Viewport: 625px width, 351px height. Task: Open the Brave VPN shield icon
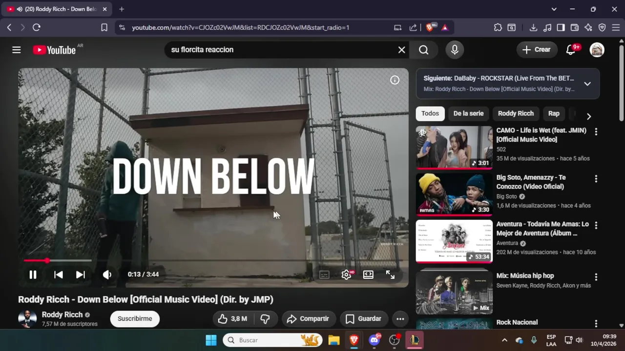602,28
